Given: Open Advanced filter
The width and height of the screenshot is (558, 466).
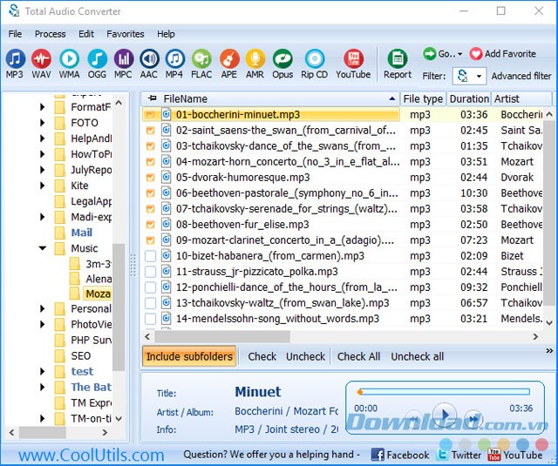Looking at the screenshot, I should [x=521, y=76].
